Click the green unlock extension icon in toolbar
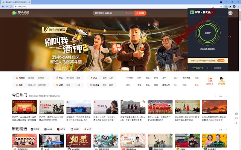241x150 pixels. point(226,6)
